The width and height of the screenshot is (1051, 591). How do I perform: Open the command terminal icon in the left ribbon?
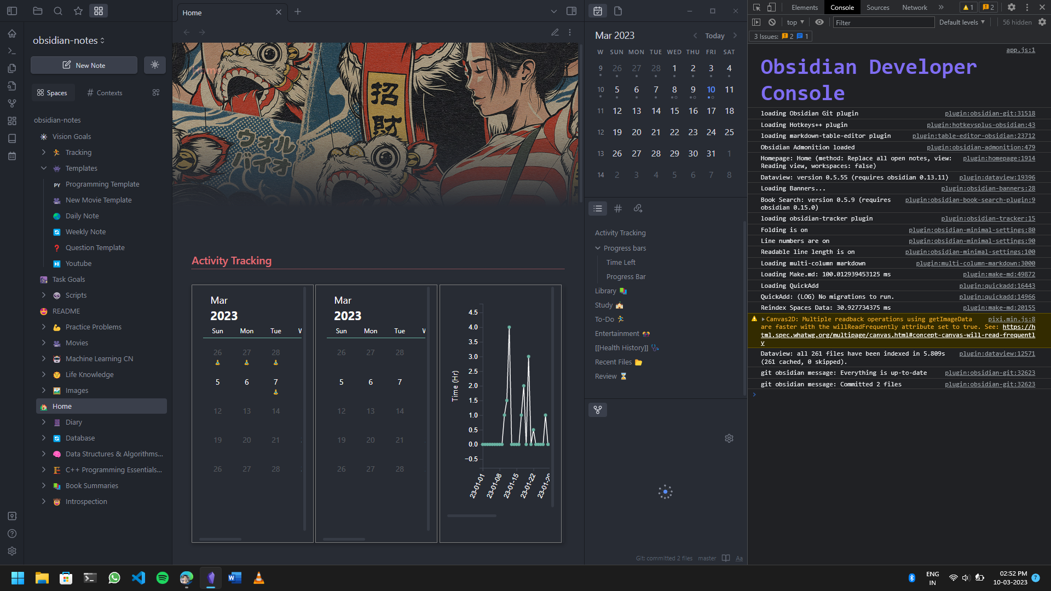(x=12, y=51)
